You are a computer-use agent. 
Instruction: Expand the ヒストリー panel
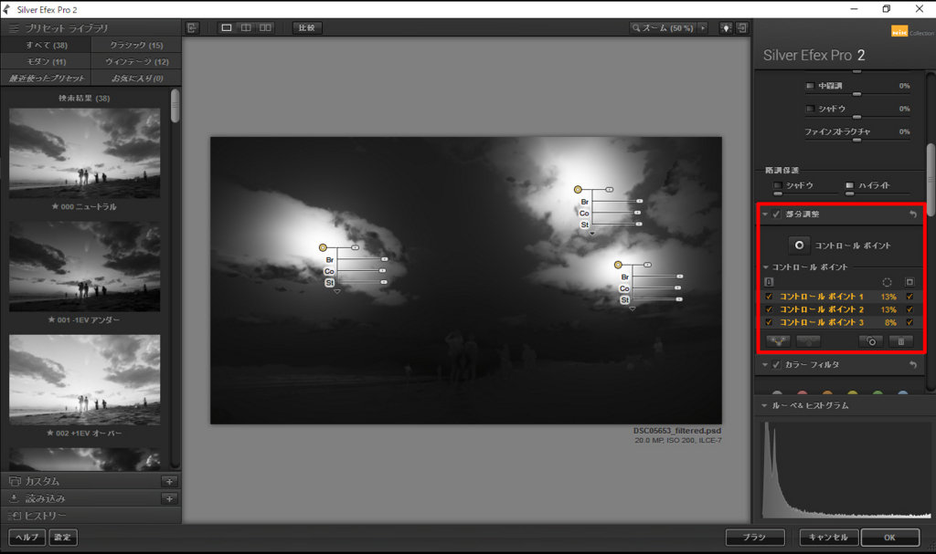[90, 516]
